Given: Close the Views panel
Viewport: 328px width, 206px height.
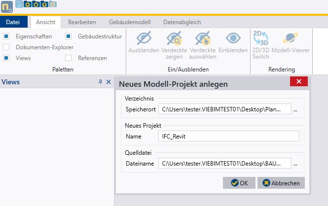Looking at the screenshot, I should pyautogui.click(x=109, y=82).
